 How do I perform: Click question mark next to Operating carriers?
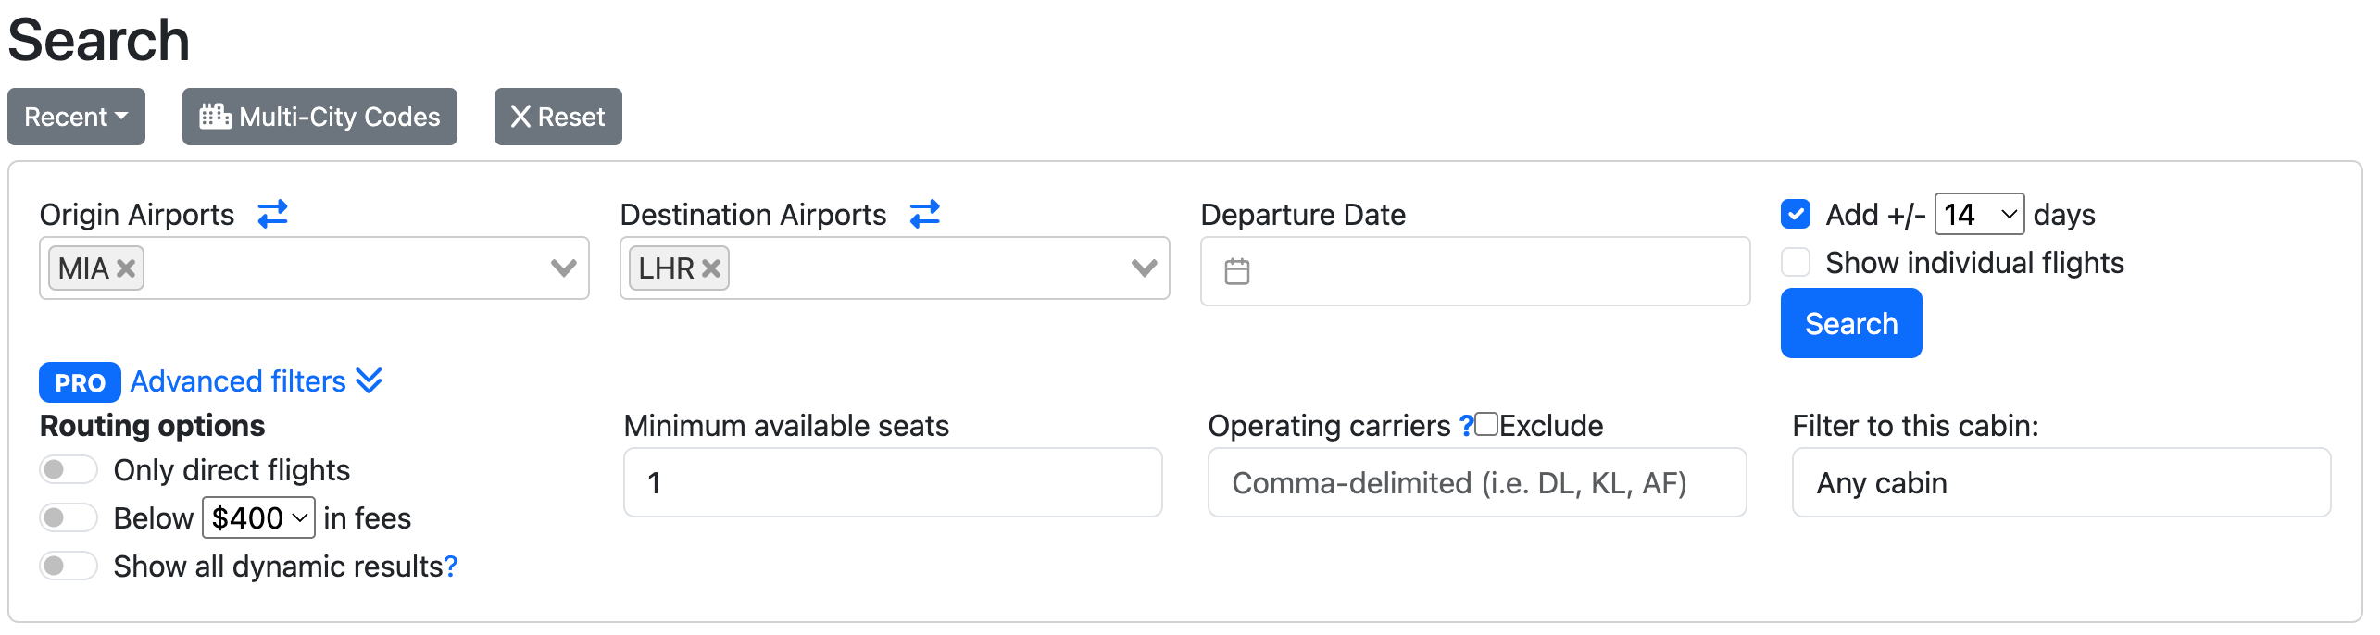tap(1466, 426)
